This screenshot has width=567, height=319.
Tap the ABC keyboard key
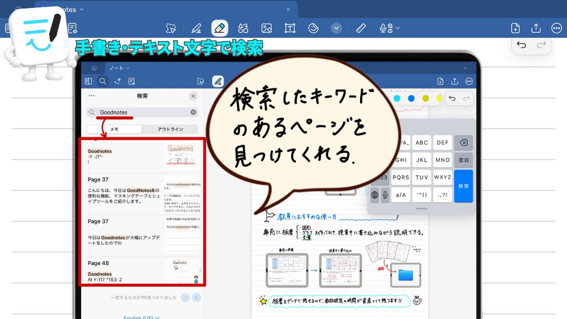pos(422,143)
